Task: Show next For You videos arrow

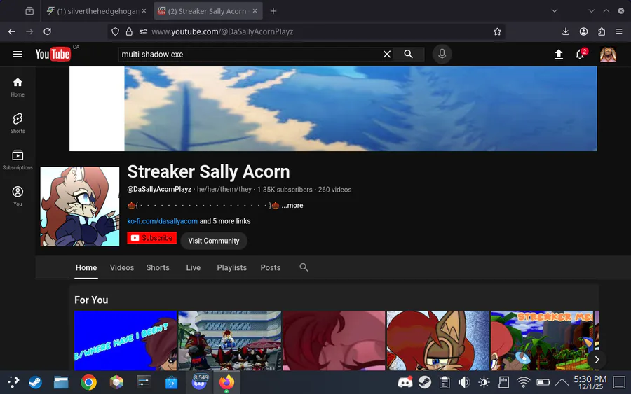Action: coord(597,360)
